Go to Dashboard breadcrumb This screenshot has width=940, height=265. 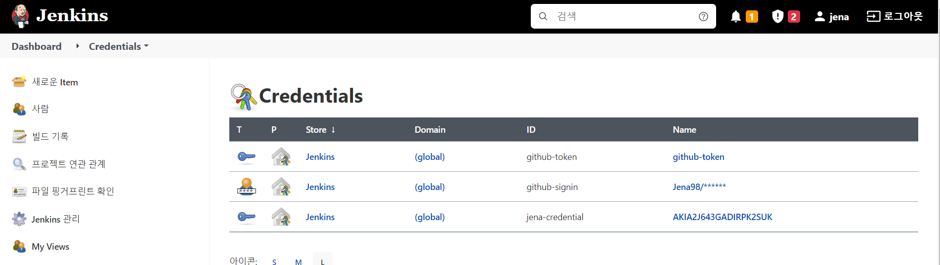tap(37, 46)
